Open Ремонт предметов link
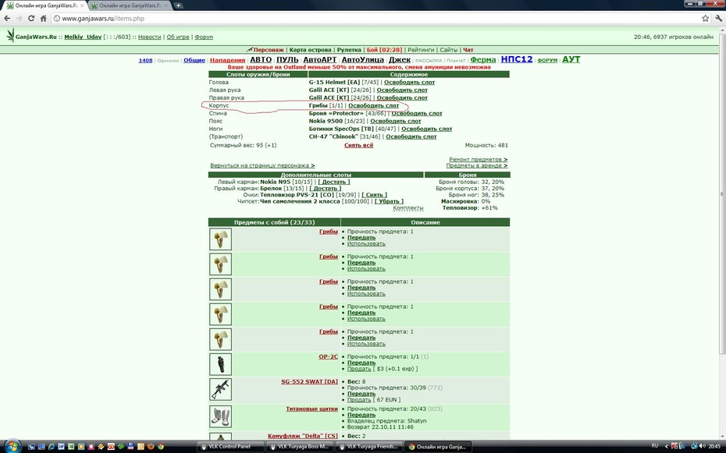This screenshot has height=453, width=726. pyautogui.click(x=479, y=160)
